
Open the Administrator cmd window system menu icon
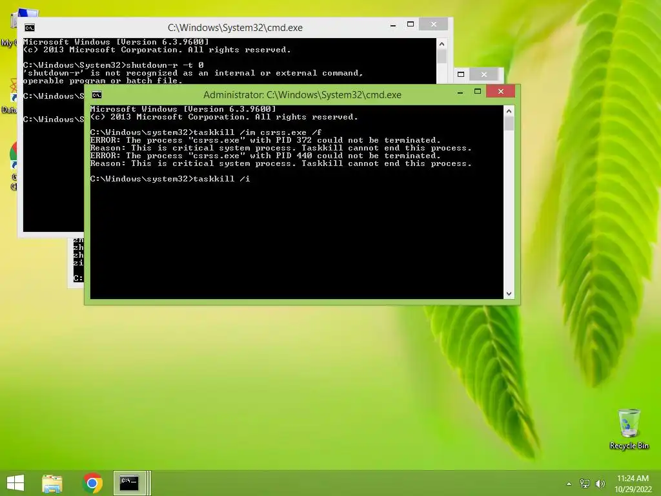tap(97, 95)
